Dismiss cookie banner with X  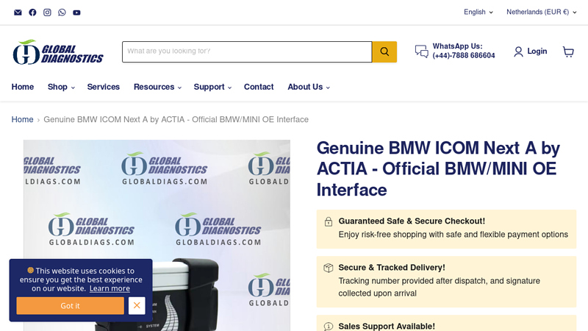point(137,305)
